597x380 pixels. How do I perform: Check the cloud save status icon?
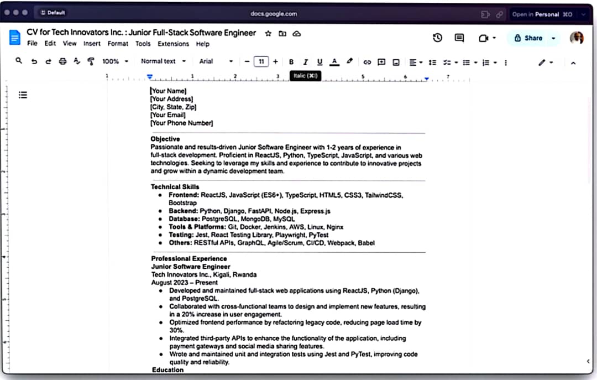[x=297, y=34]
